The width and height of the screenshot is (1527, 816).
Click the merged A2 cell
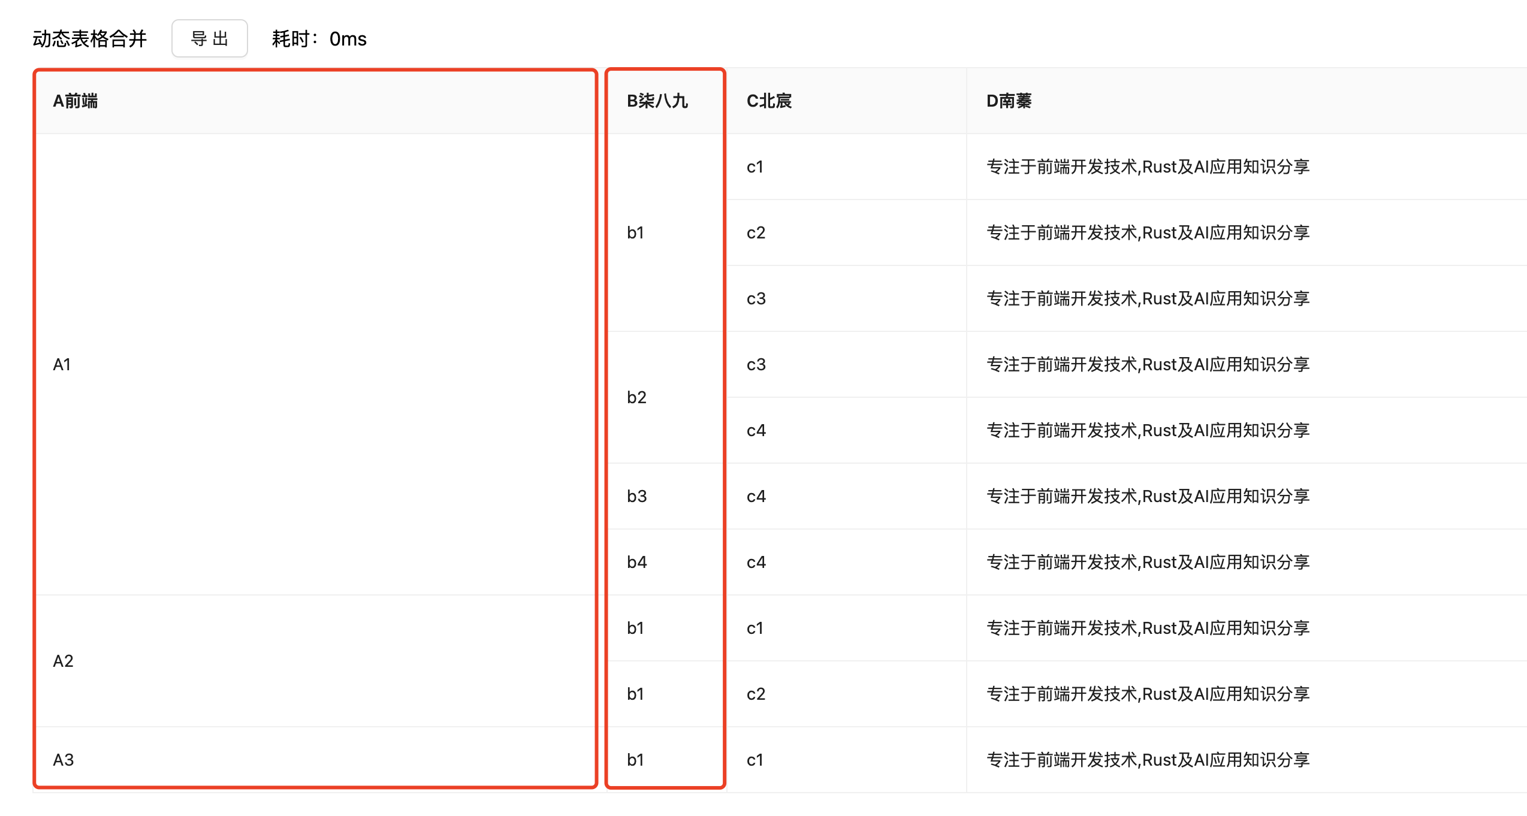64,661
